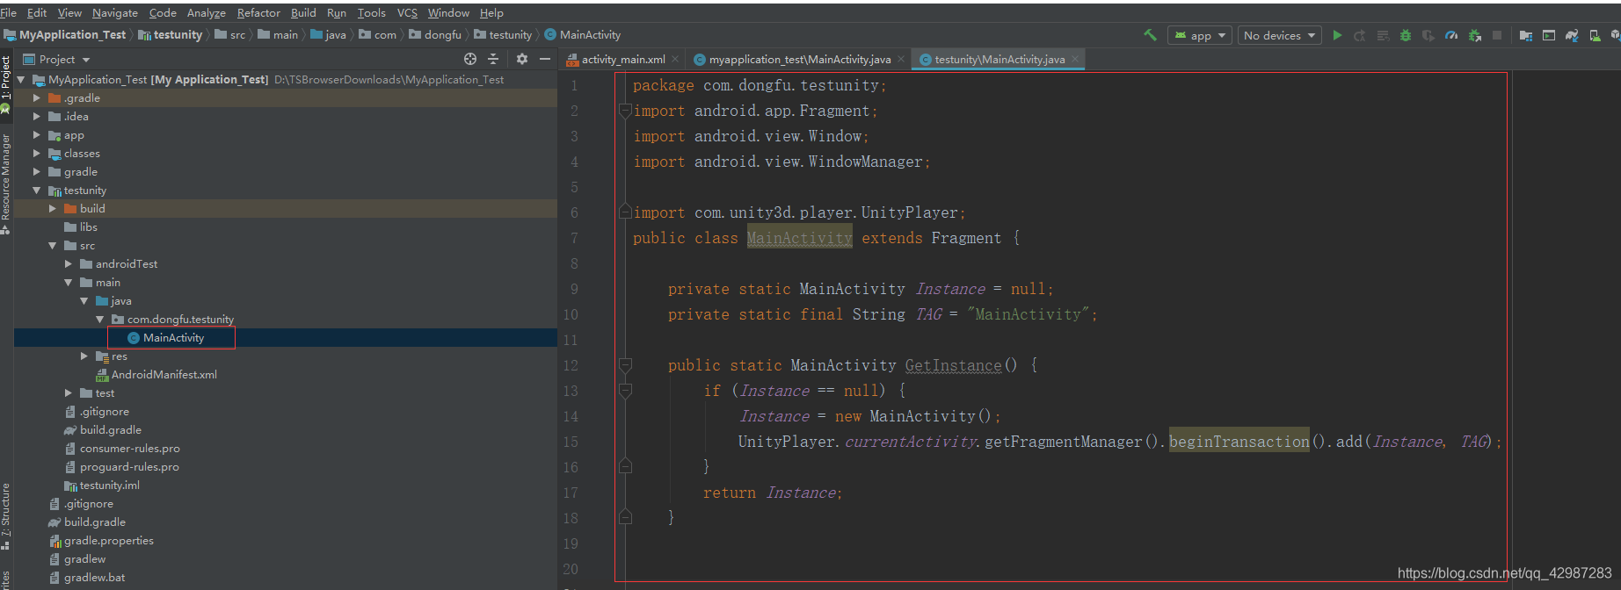Screen dimensions: 1621x590
Task: Open the Analyze menu
Action: [206, 12]
